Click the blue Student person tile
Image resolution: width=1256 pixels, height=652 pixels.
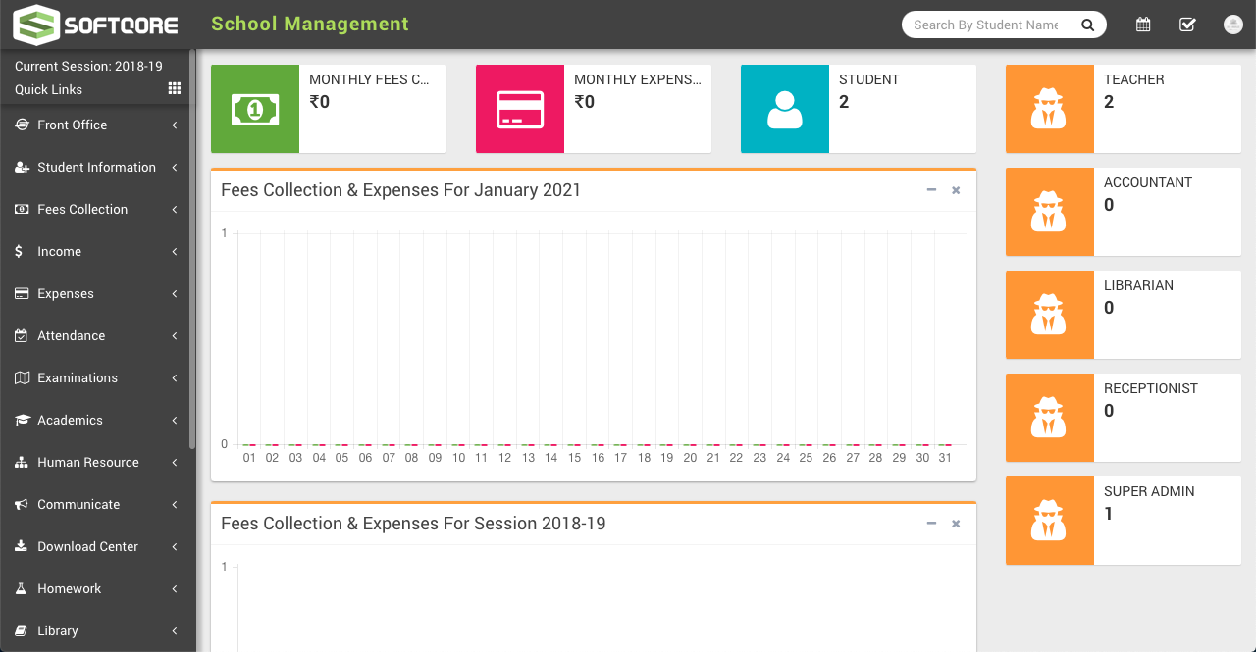pos(785,109)
